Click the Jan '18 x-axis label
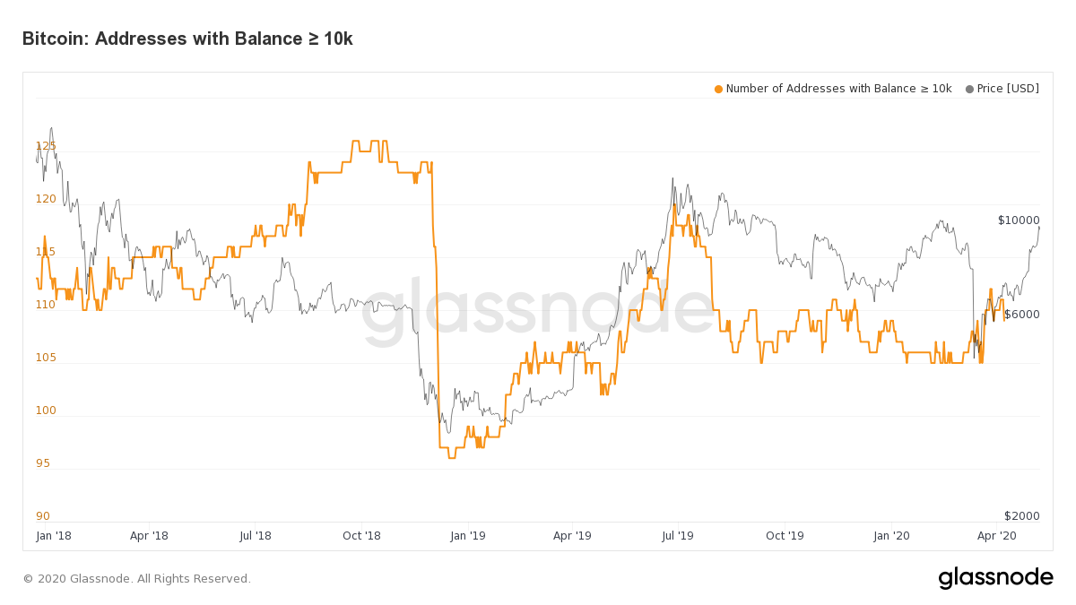The image size is (1076, 605). [54, 536]
